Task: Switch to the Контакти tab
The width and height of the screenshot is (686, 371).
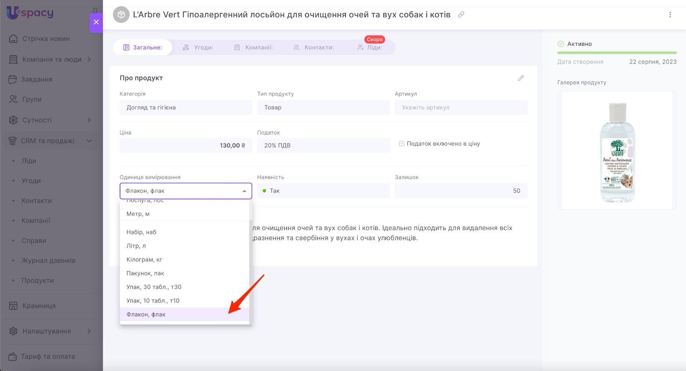Action: coord(313,48)
